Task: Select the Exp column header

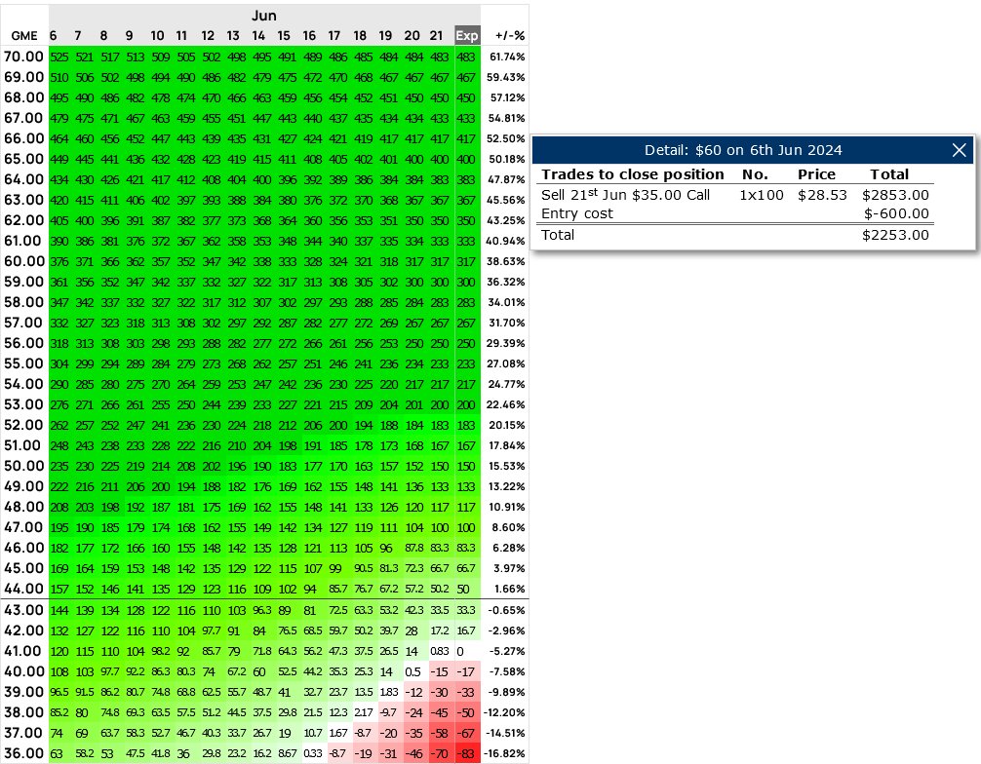Action: tap(467, 36)
